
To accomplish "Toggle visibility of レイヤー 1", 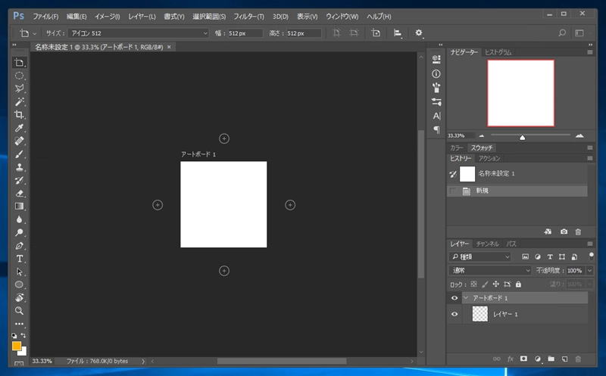I will [x=454, y=314].
